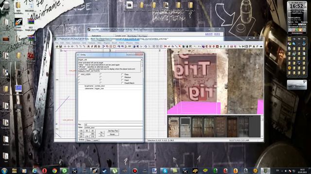Select the last gray door texture thumbnail
The width and height of the screenshot is (311, 174).
[x=243, y=127]
